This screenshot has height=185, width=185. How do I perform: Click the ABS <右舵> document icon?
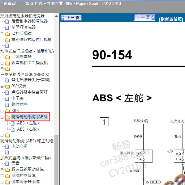[13, 129]
